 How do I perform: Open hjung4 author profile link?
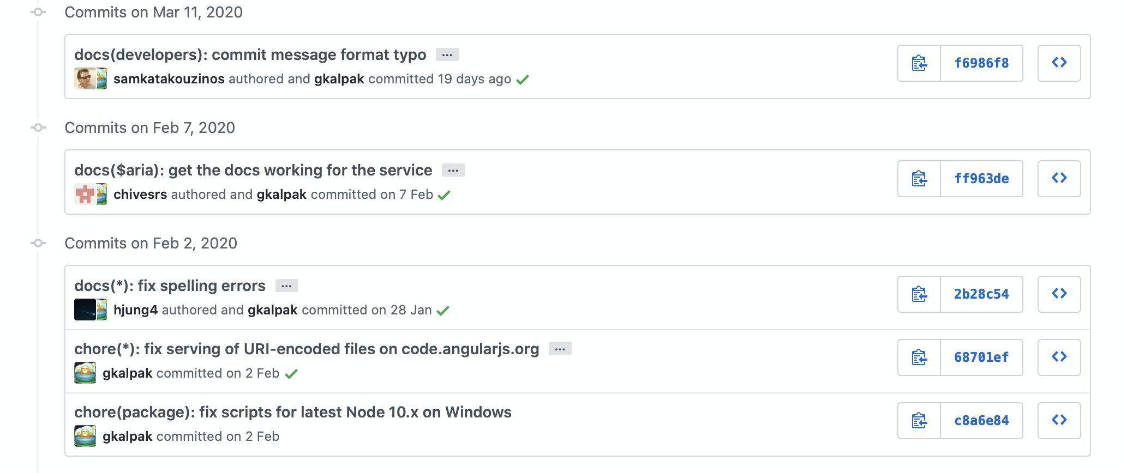click(x=135, y=310)
